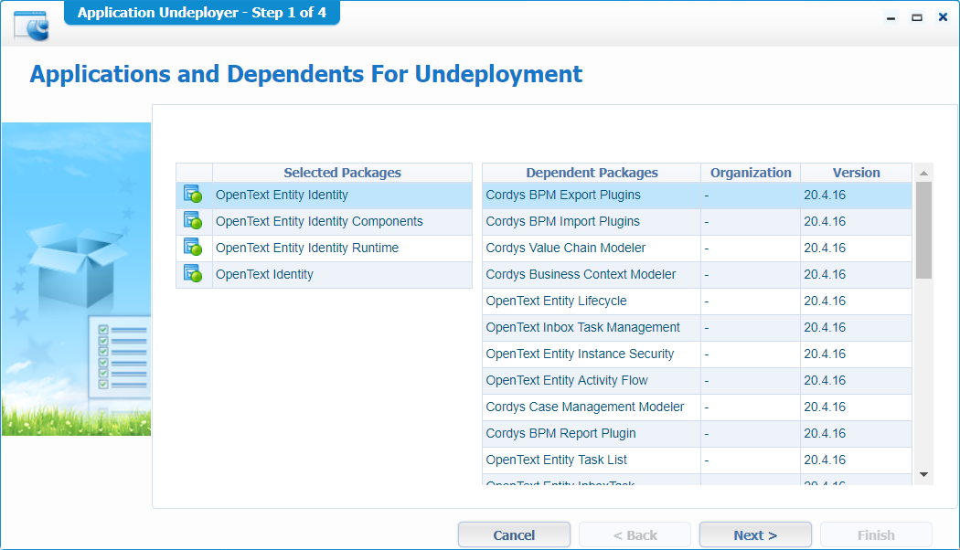The width and height of the screenshot is (960, 550).
Task: Select Cordys Value Chain Modeler row
Action: (697, 248)
